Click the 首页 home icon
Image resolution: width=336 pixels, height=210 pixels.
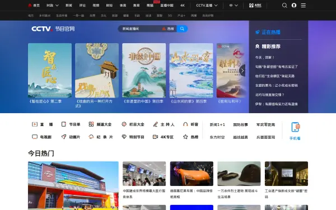(30, 6)
